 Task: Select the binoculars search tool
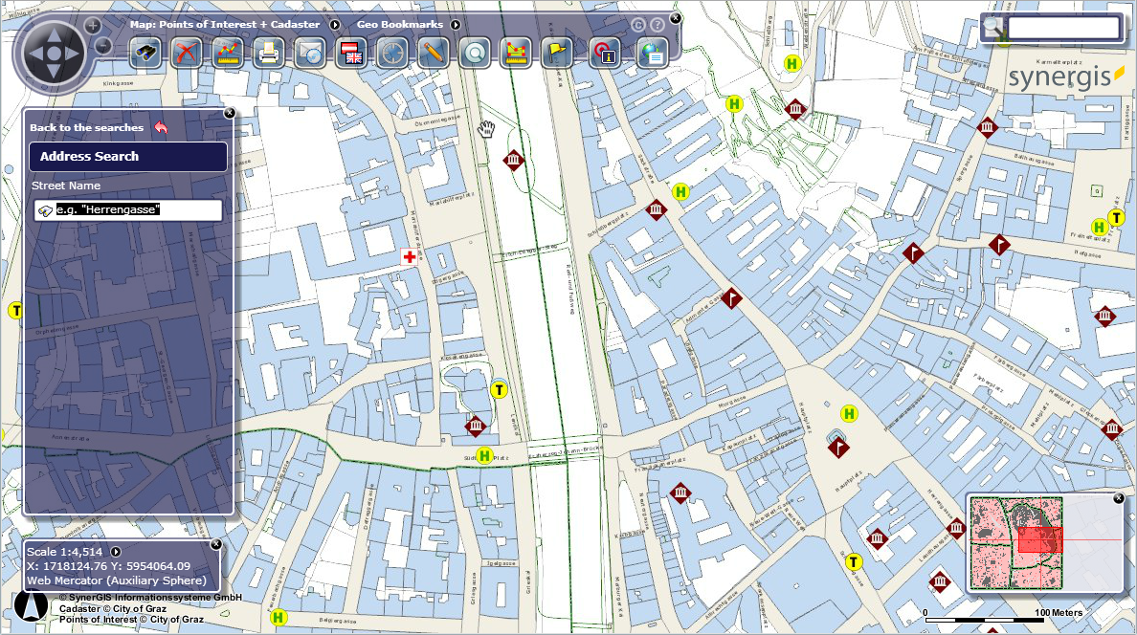click(146, 53)
